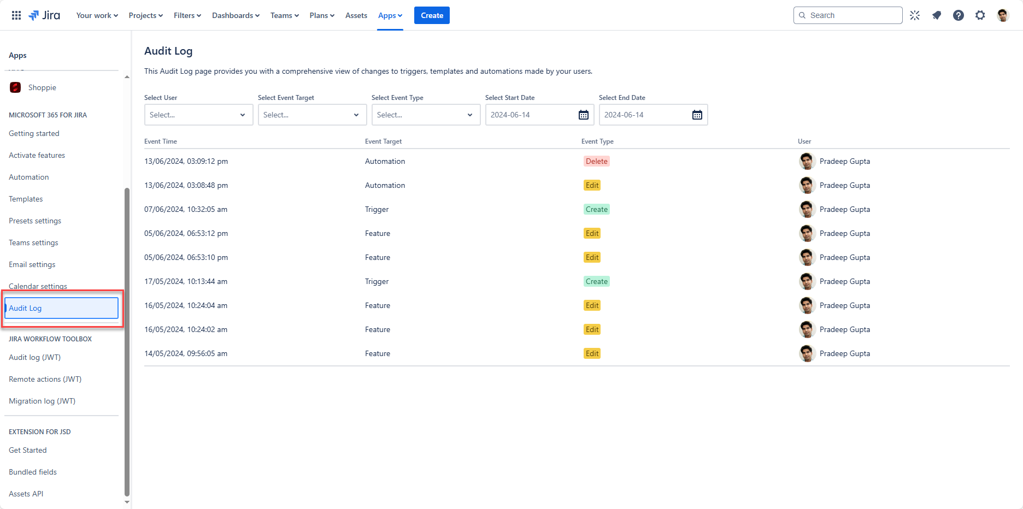Select the Audit Log sidebar item
Viewport: 1023px width, 509px height.
pos(61,308)
